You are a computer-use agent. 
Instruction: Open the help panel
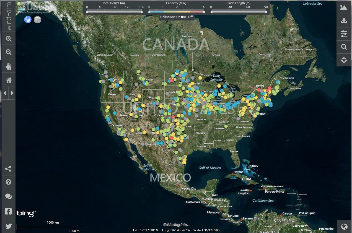click(8, 182)
